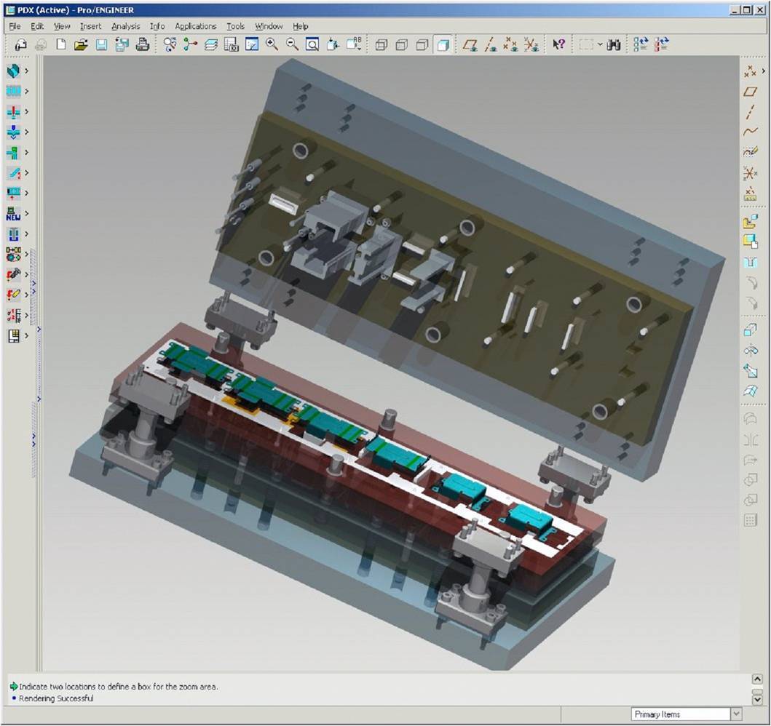Click the Context help arrow icon

pos(558,44)
